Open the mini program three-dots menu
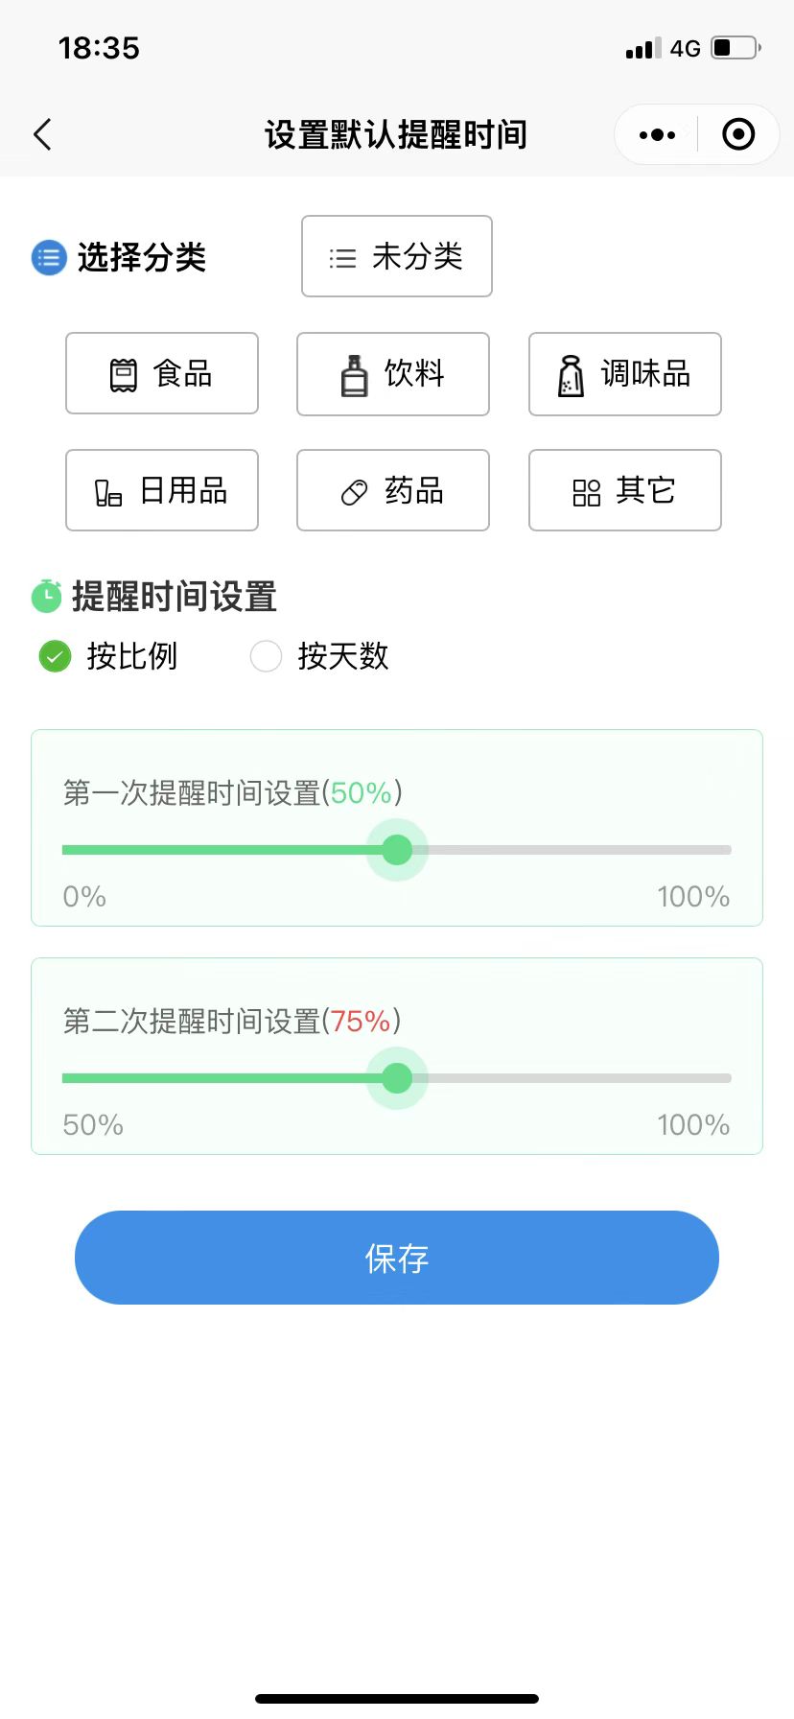This screenshot has width=794, height=1719. [657, 135]
